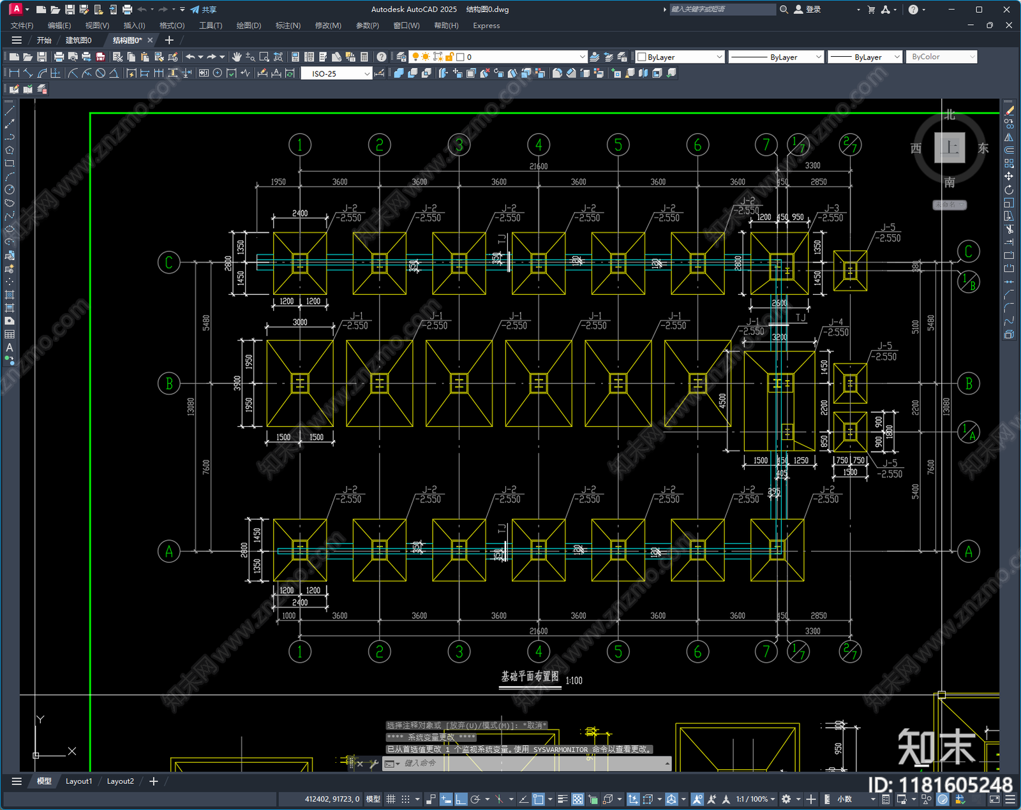The width and height of the screenshot is (1021, 810).
Task: Select the Rotate tool in the right toolbar
Action: pyautogui.click(x=1009, y=189)
